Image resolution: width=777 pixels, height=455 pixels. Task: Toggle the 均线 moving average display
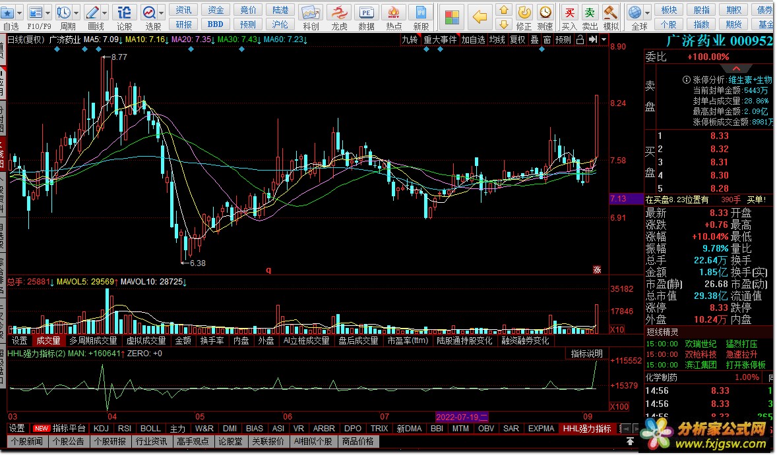click(497, 40)
